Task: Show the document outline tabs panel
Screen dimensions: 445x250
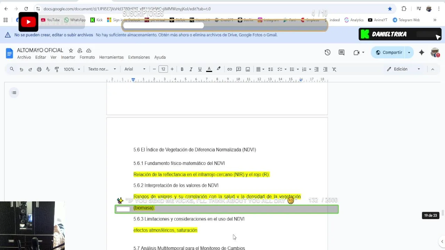Action: pos(14,92)
